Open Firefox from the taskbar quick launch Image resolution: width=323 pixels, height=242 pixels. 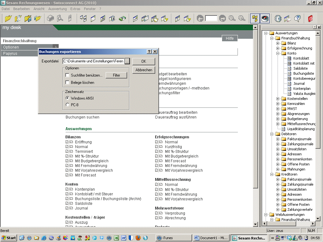[138, 238]
